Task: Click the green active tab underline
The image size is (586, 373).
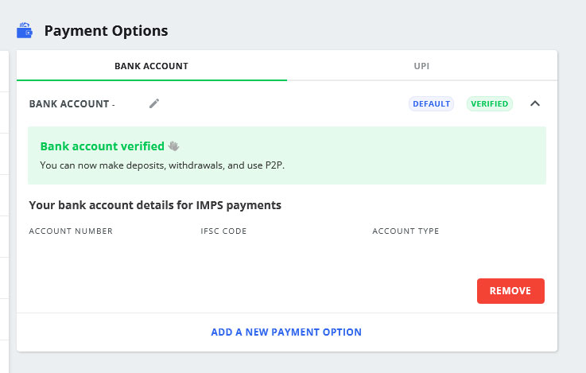Action: click(152, 80)
